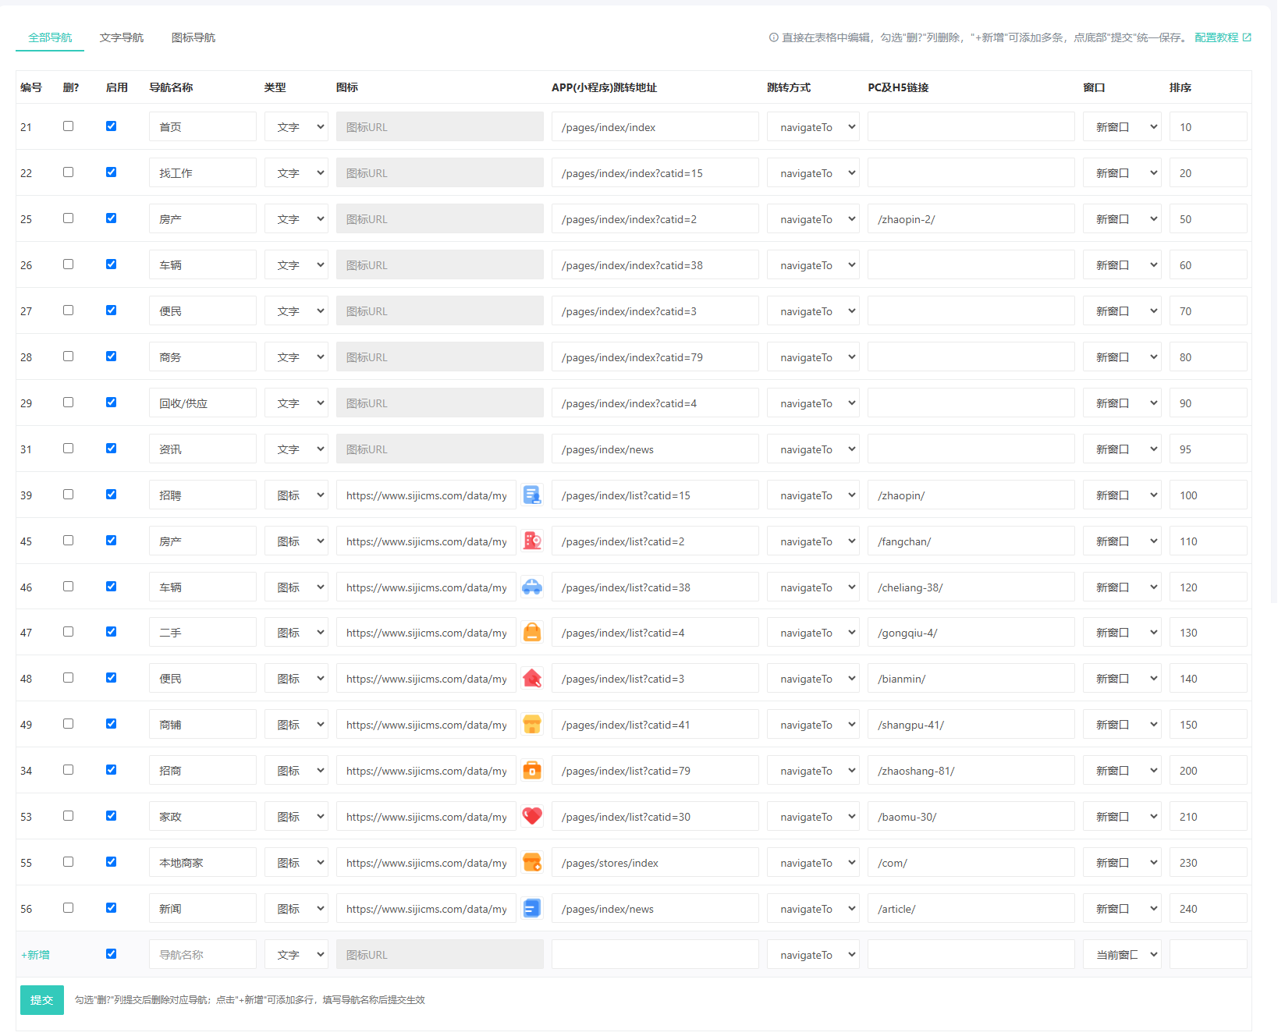Click the APP path field /pages/stores/index

(x=655, y=863)
